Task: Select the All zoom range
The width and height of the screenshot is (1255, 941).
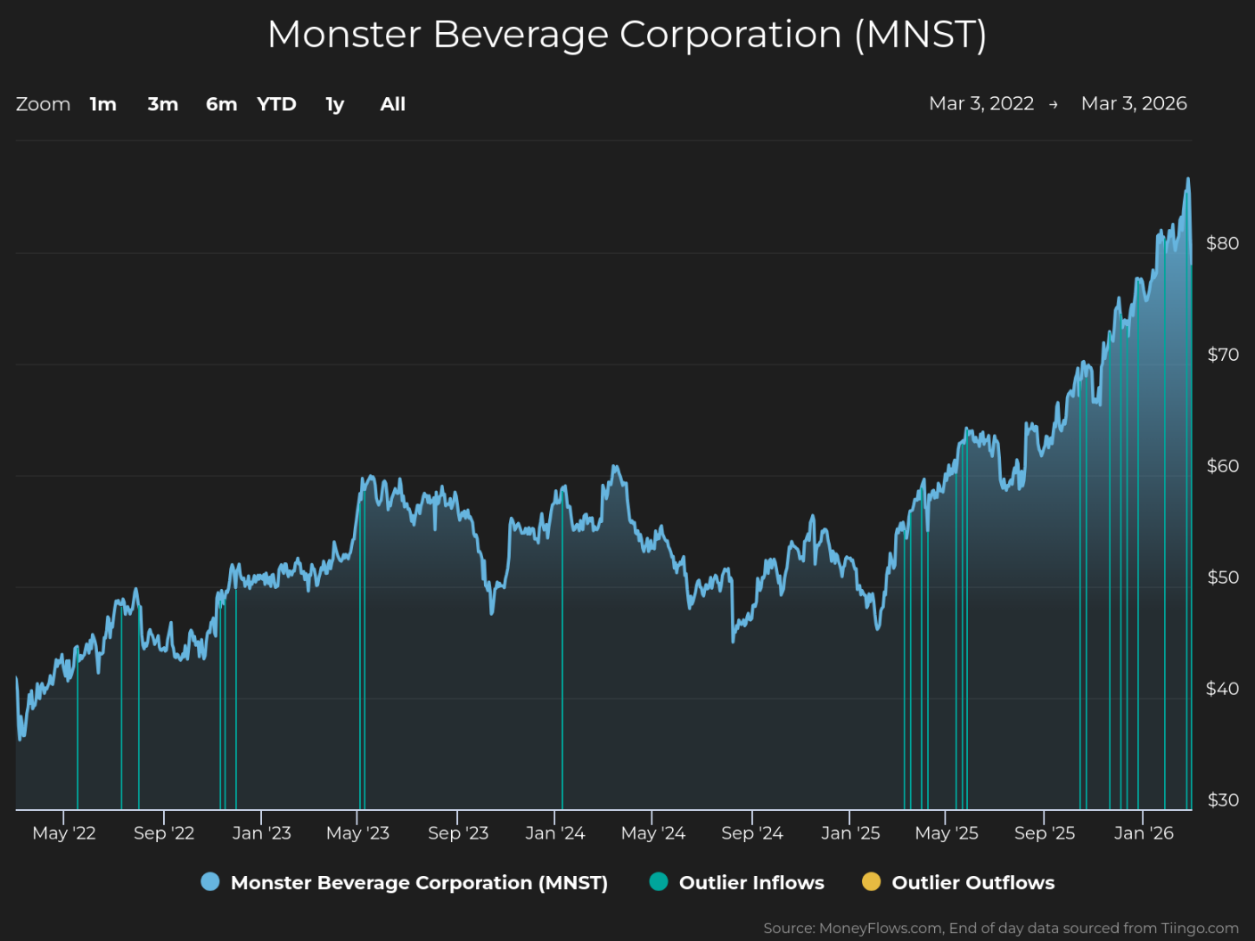Action: coord(393,104)
